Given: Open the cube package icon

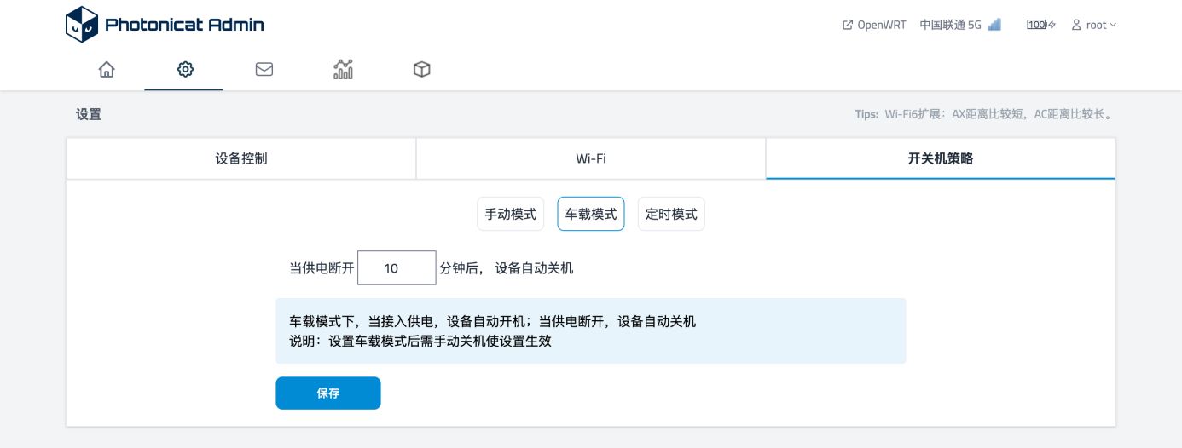Looking at the screenshot, I should [421, 70].
